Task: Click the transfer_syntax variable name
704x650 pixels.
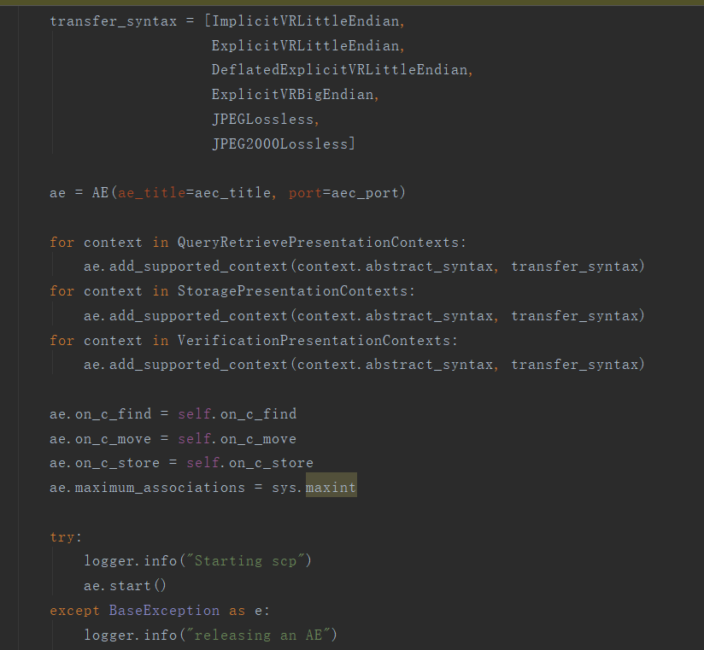Action: pos(113,20)
